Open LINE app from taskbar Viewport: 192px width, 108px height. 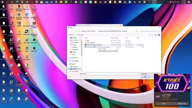66,2
